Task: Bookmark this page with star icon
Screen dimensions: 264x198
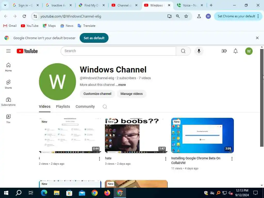Action: [186, 16]
